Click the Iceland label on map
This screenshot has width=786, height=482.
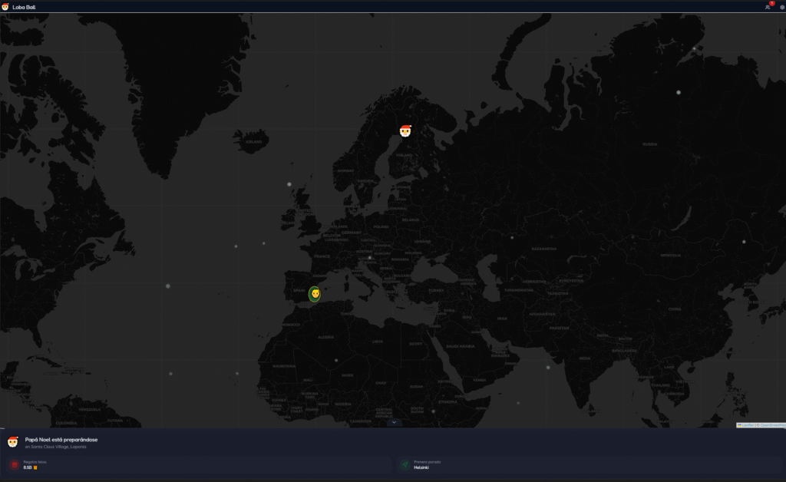click(x=253, y=142)
